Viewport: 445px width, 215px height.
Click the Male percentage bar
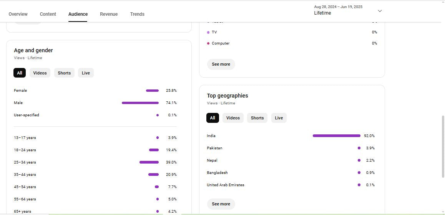[x=140, y=103]
